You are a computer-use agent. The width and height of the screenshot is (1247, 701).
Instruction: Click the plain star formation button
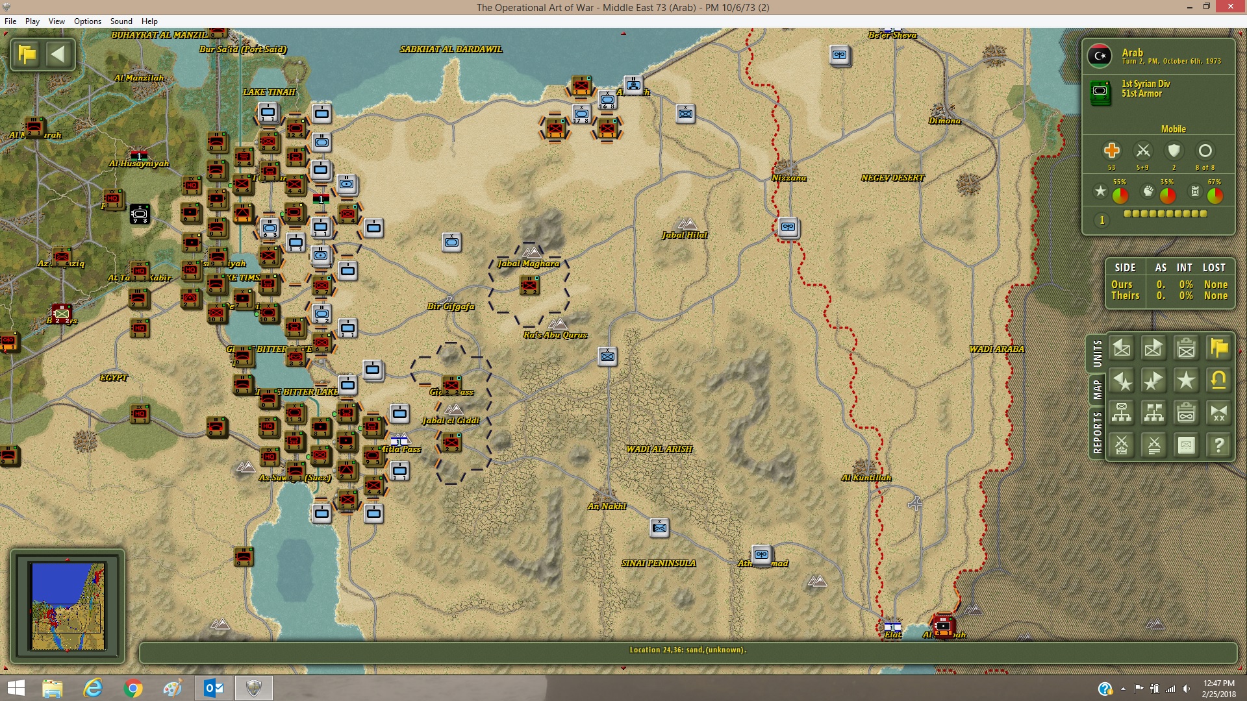[x=1186, y=381]
